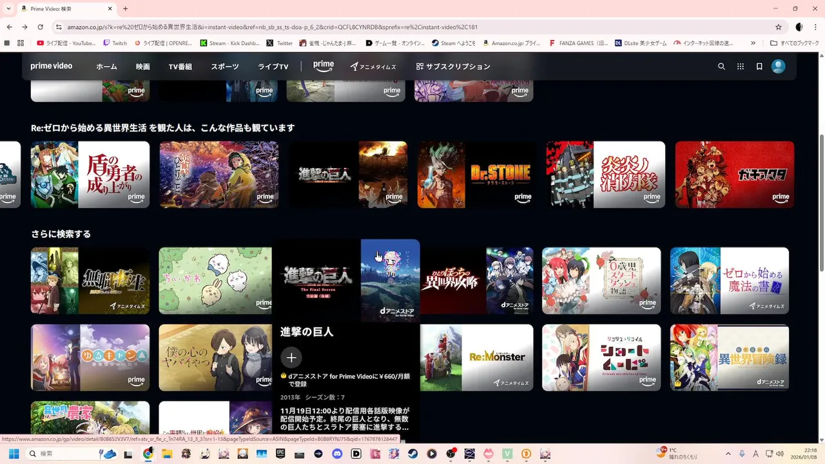Open the 0歳児スタートダッシュ物語 thumbnail
Image resolution: width=825 pixels, height=464 pixels.
(601, 280)
